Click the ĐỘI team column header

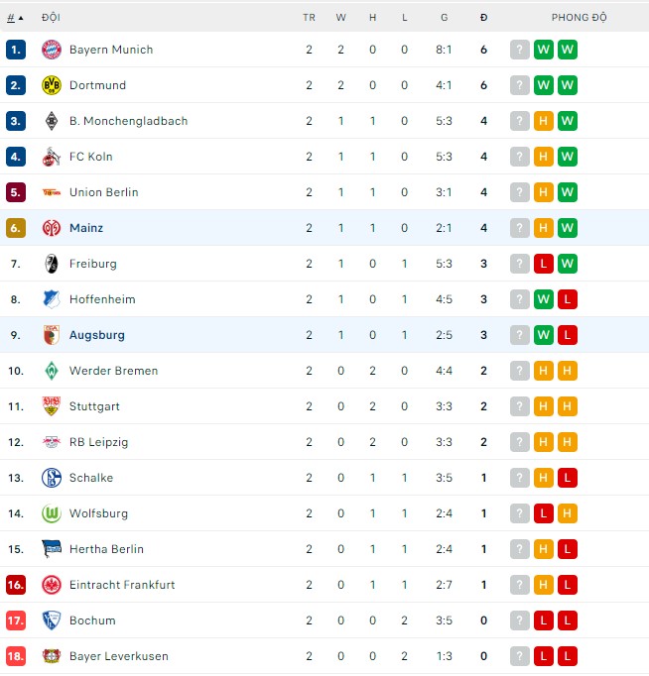tap(51, 18)
